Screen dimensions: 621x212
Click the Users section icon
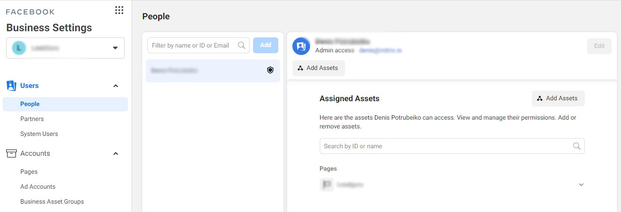click(x=11, y=86)
